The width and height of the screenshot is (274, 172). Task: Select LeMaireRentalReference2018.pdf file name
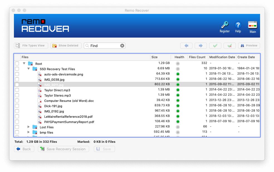[68, 117]
